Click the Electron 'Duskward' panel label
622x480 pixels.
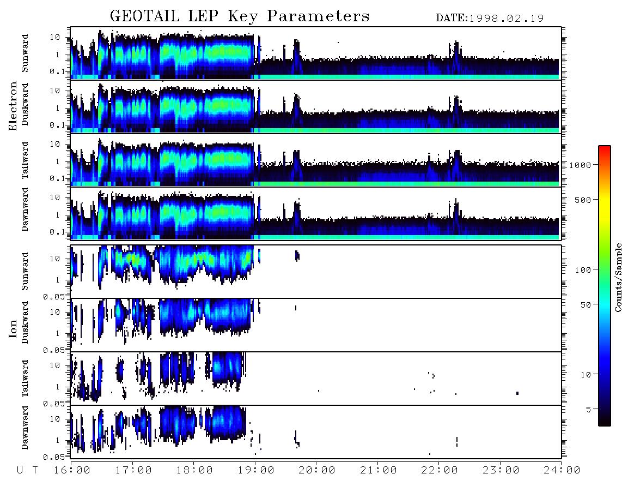click(x=25, y=104)
